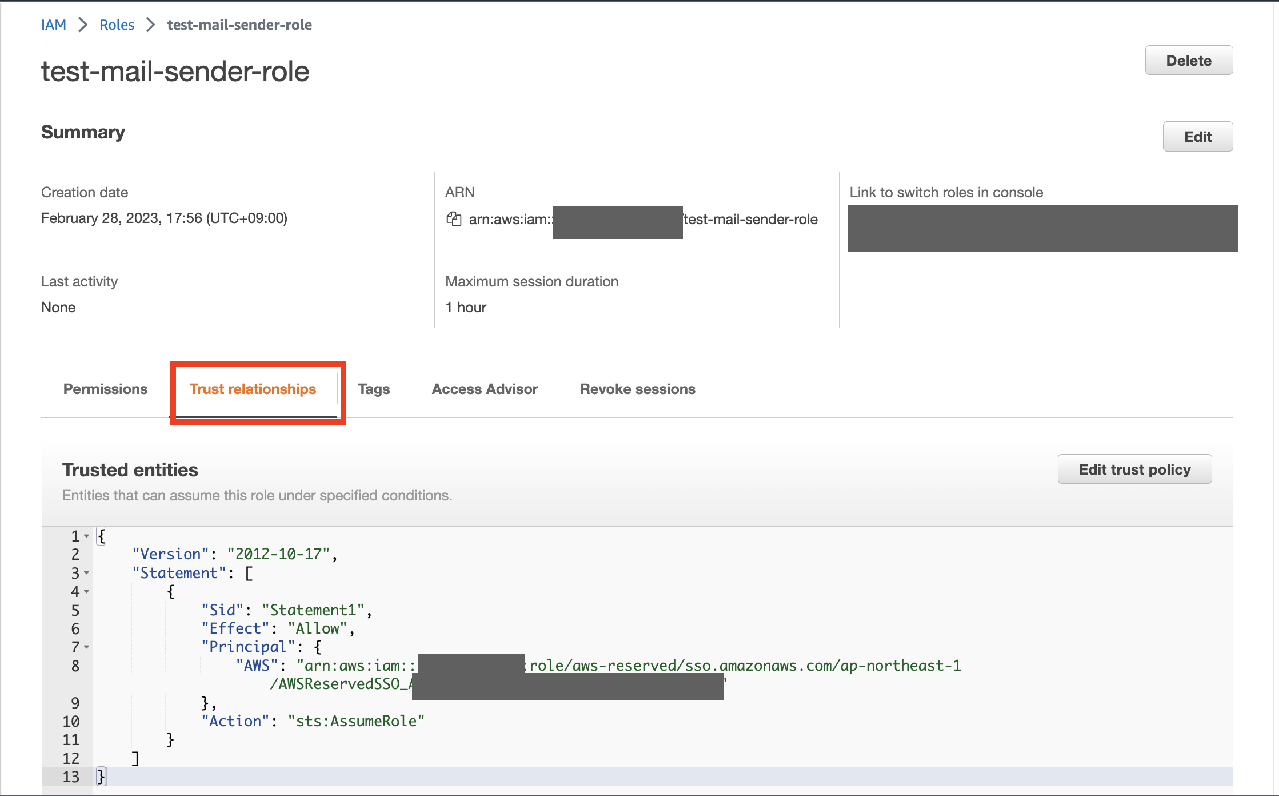Click the sts:AssumeRole action text
The image size is (1279, 796).
click(x=356, y=721)
